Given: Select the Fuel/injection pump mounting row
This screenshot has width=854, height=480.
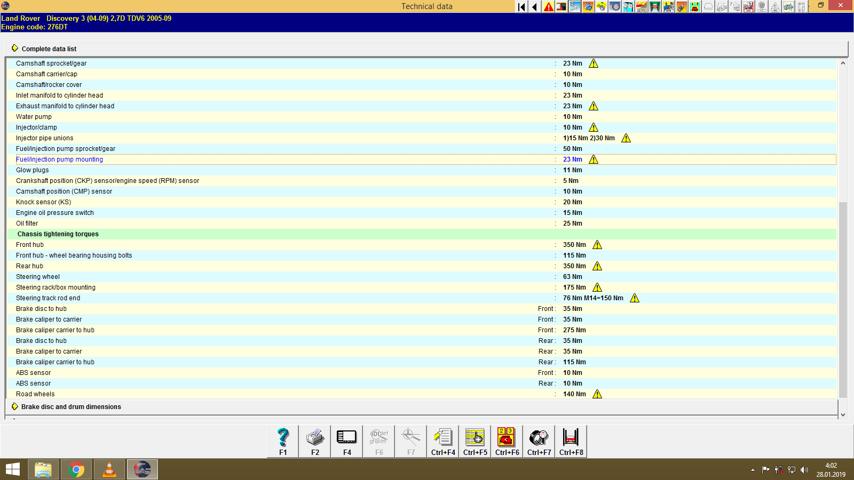Looking at the screenshot, I should pos(59,159).
